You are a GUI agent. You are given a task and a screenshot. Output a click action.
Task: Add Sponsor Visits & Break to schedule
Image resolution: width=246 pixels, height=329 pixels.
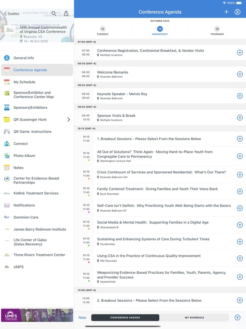(x=240, y=117)
